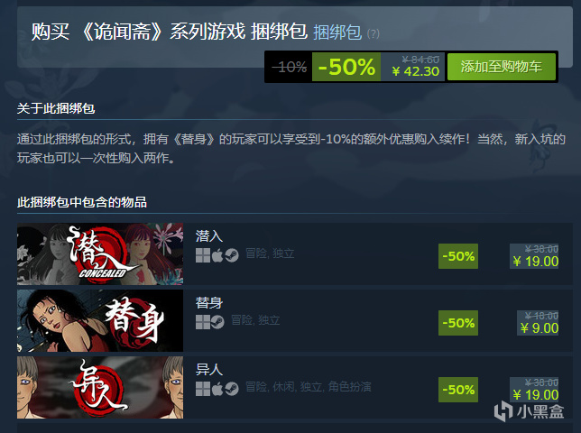Click the Windows icon under 异人
The height and width of the screenshot is (433, 581).
click(x=203, y=389)
